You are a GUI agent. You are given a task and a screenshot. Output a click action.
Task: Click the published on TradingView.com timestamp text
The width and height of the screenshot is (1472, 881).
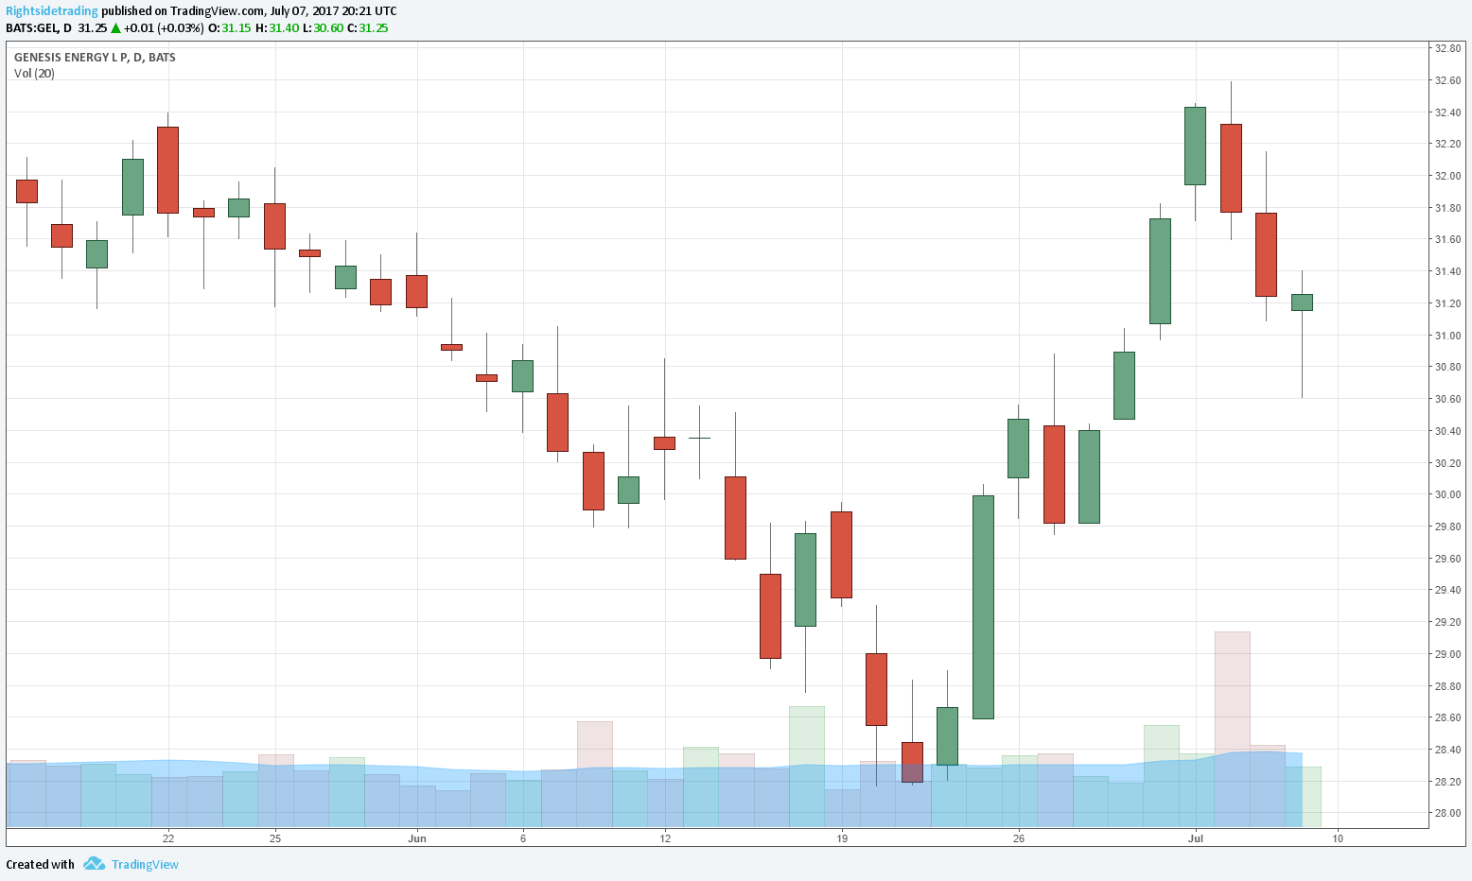pyautogui.click(x=249, y=11)
